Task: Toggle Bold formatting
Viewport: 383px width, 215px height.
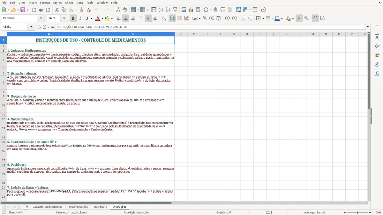Action: pos(73,18)
